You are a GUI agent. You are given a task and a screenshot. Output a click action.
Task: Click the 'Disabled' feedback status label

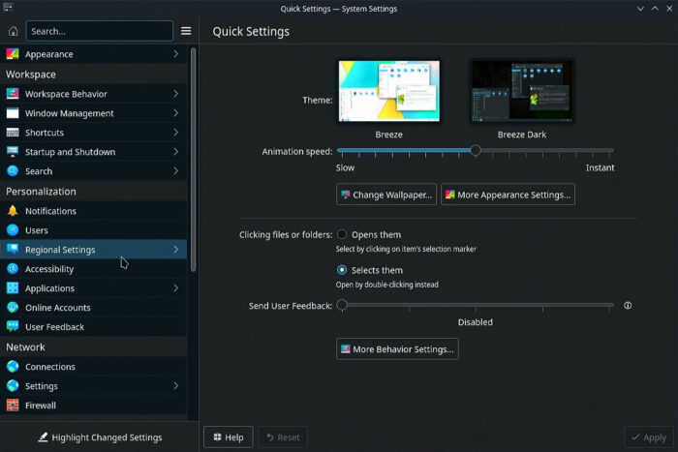475,322
